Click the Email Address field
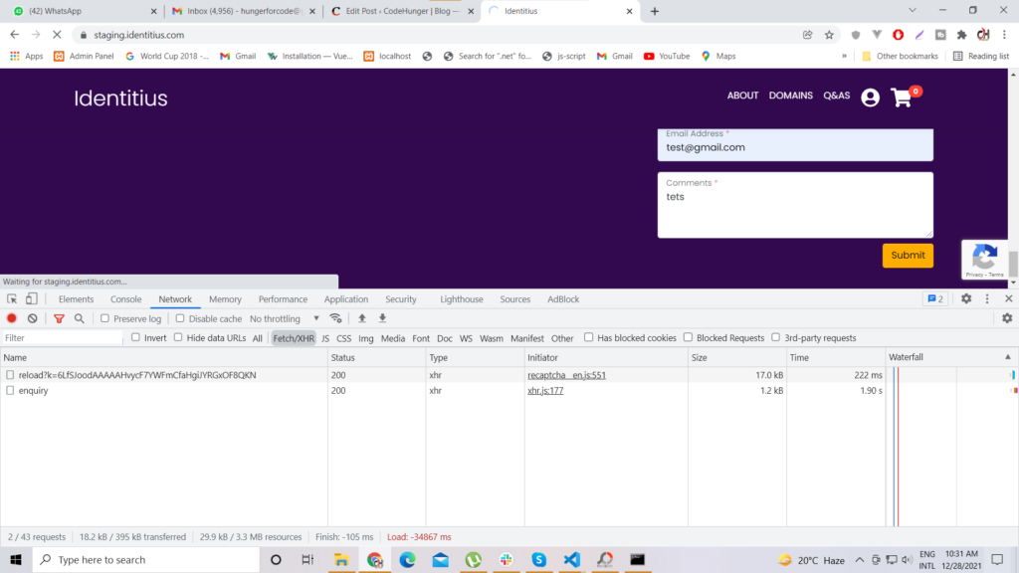The image size is (1019, 573). click(x=795, y=145)
